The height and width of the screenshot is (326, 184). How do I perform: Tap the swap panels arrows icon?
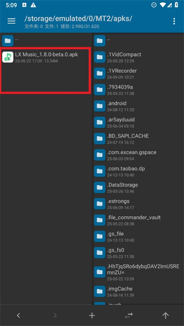click(x=129, y=315)
